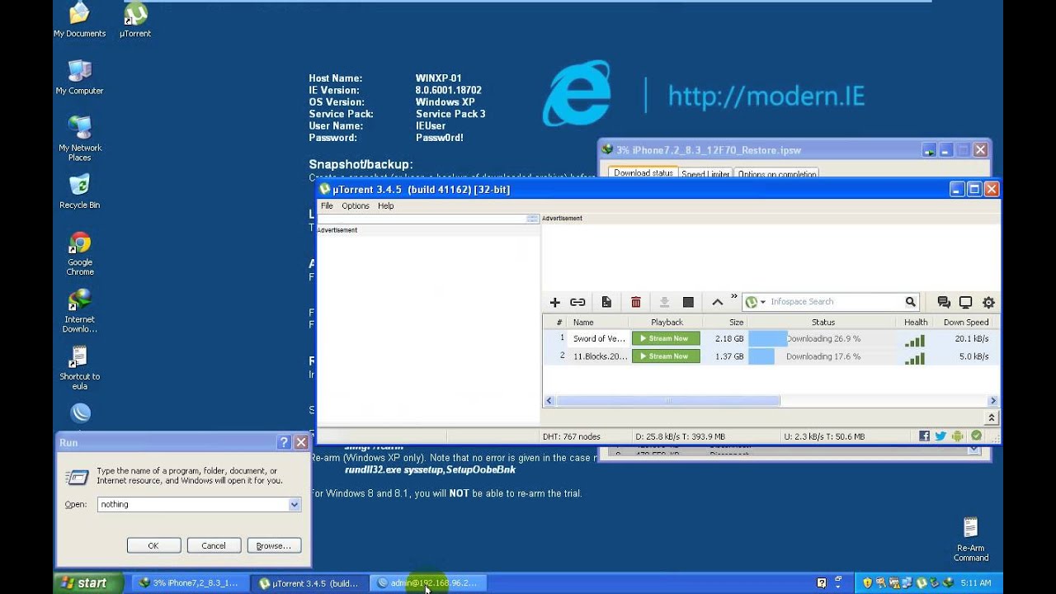This screenshot has width=1056, height=594.
Task: Click OK in the Run dialog
Action: 153,545
